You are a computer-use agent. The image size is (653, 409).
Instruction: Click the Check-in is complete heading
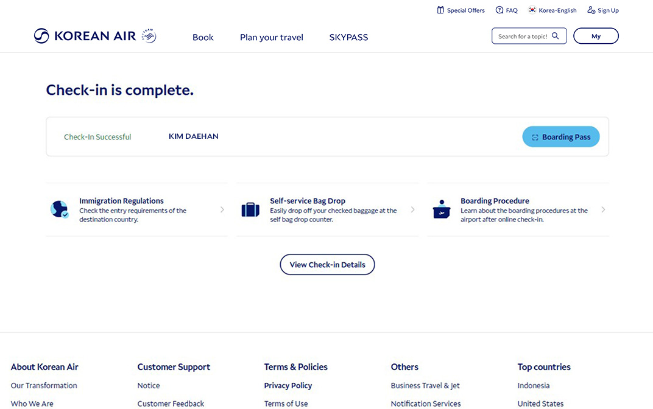(x=120, y=90)
